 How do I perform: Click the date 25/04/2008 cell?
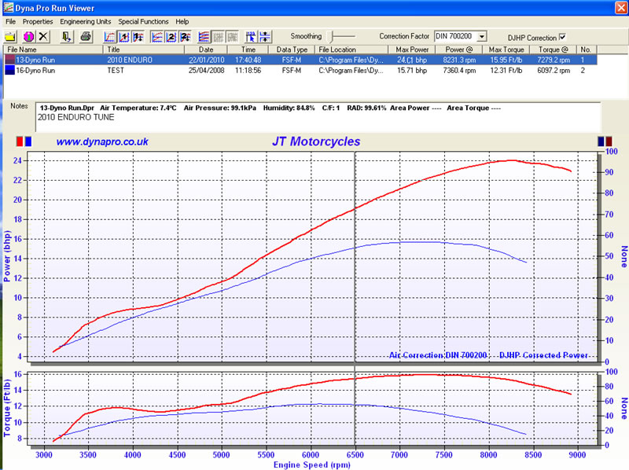pyautogui.click(x=206, y=70)
